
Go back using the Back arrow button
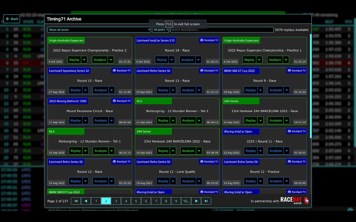(12, 19)
